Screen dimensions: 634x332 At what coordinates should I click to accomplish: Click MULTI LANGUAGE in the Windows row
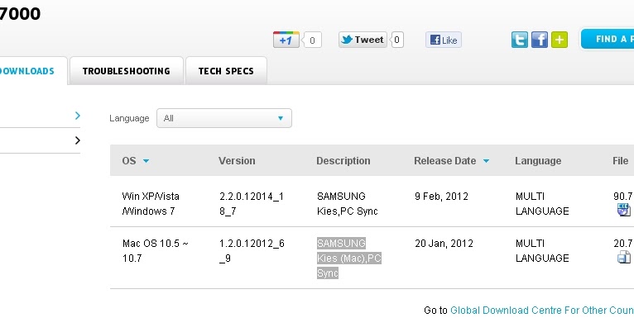click(x=542, y=204)
